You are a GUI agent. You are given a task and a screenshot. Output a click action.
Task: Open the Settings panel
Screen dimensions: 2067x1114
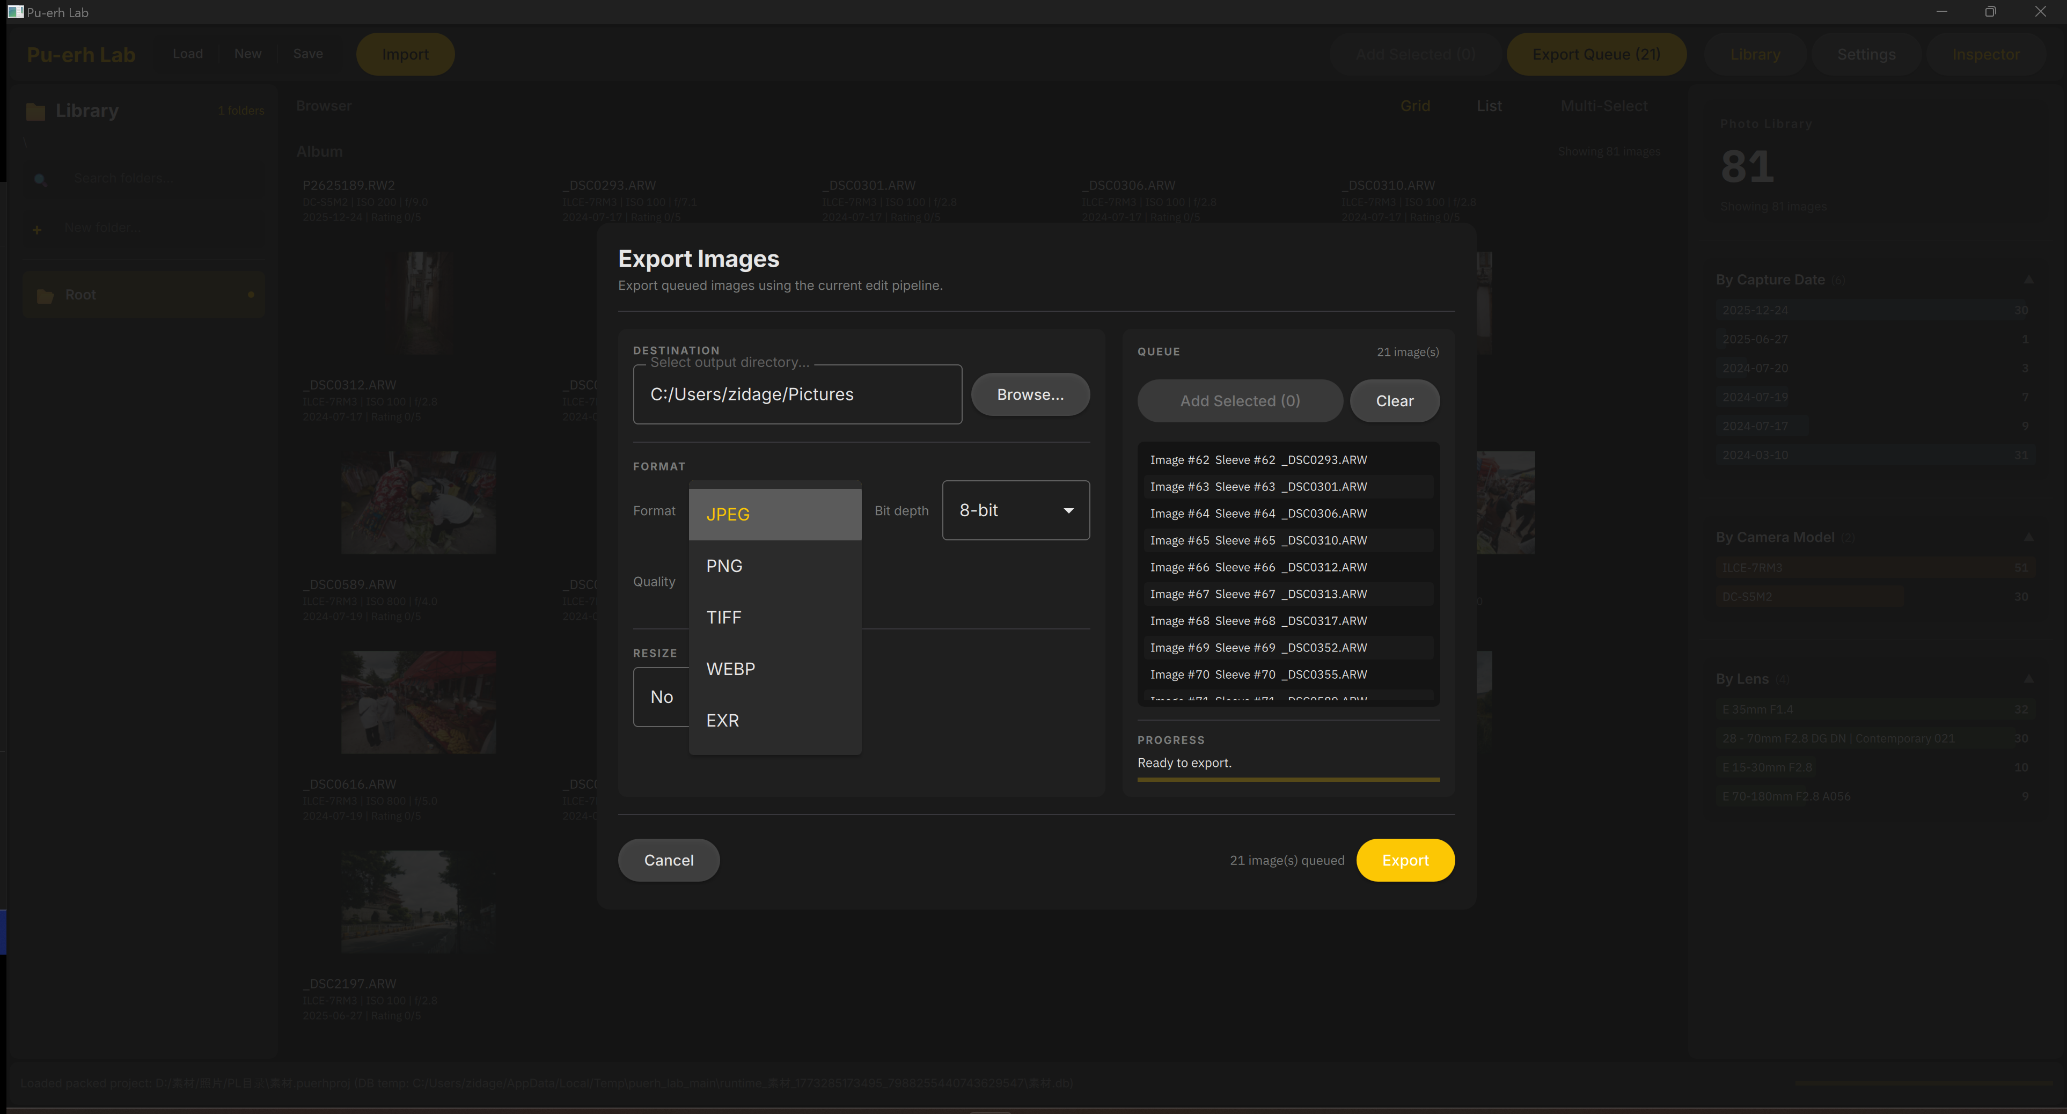point(1866,54)
